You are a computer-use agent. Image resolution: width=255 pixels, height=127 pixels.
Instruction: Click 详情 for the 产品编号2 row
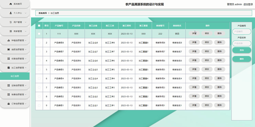tap(194, 96)
